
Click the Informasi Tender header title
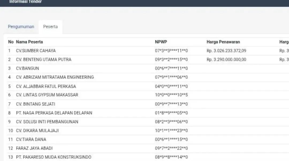click(26, 2)
